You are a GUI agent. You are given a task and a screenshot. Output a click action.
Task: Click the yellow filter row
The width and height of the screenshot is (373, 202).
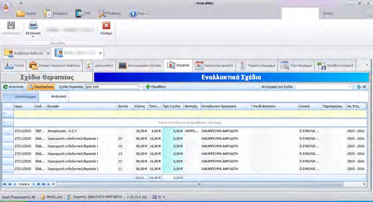(x=190, y=114)
